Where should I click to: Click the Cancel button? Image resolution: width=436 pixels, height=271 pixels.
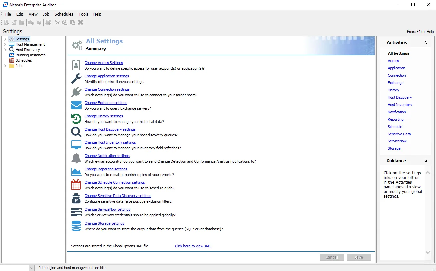click(332, 257)
